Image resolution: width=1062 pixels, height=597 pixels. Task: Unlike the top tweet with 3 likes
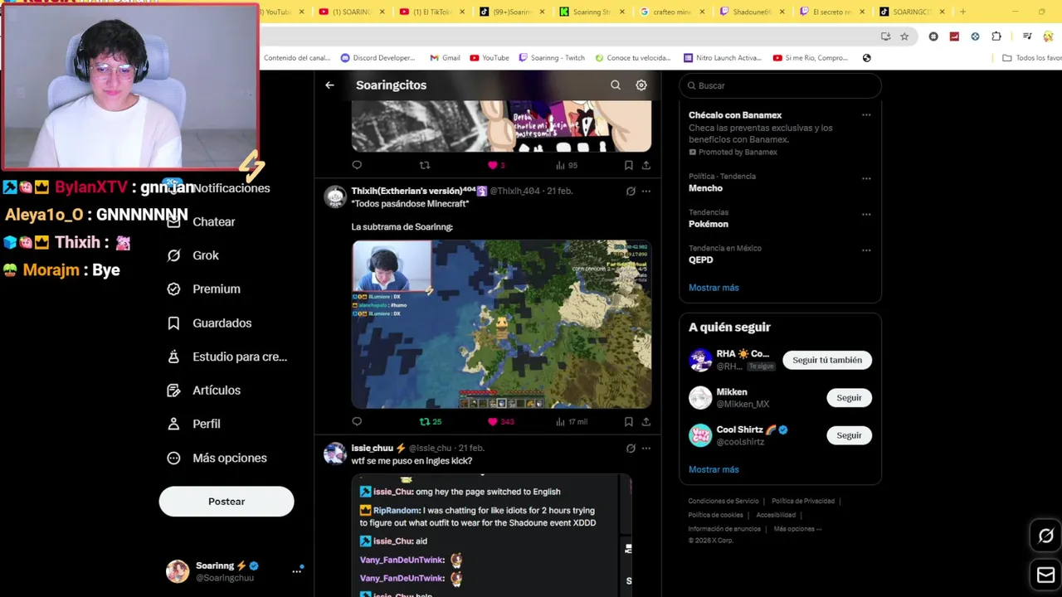tap(496, 166)
